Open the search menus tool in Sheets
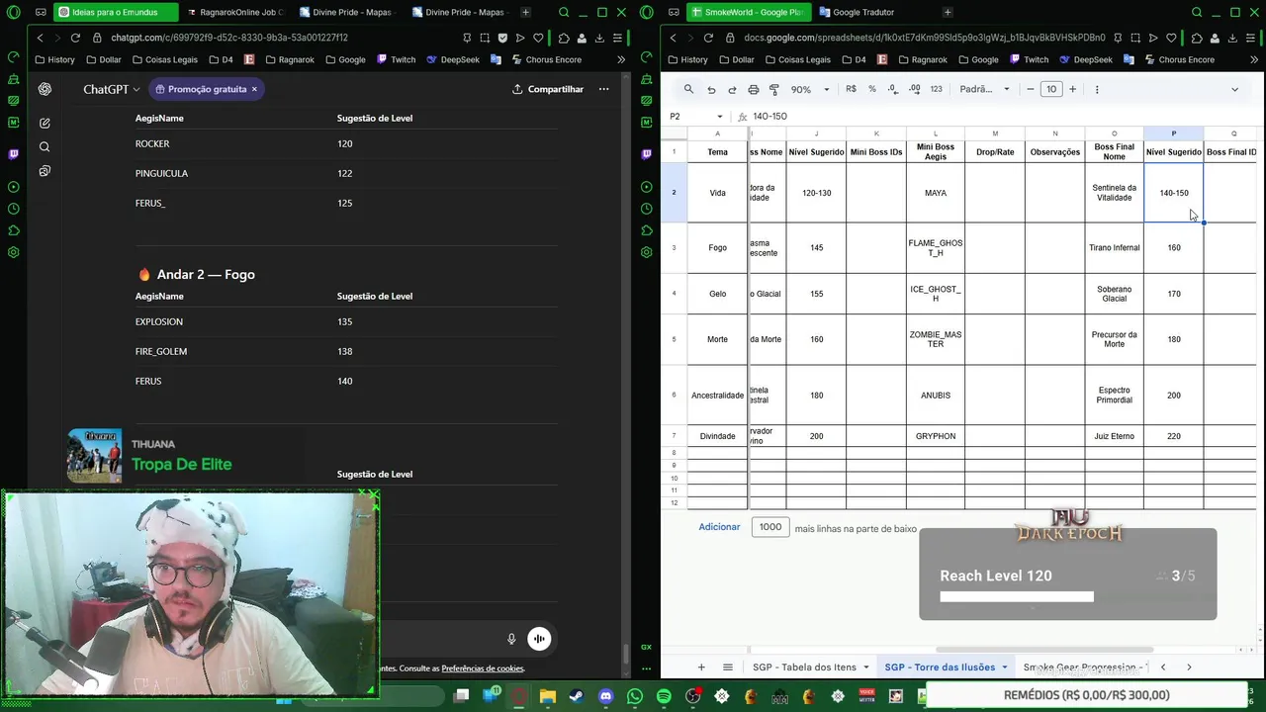The width and height of the screenshot is (1266, 712). pos(688,89)
